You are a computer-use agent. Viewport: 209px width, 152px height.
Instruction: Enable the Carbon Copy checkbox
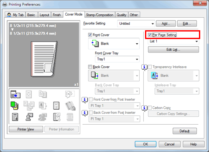[x=150, y=107]
